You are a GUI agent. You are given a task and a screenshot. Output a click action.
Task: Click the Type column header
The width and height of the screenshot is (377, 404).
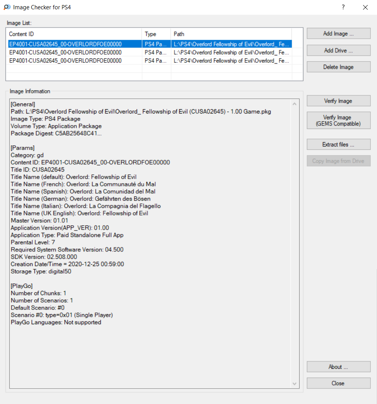pos(156,34)
